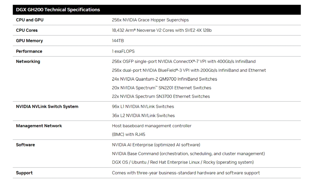Click the BlueField-3 VPI networking entry
The height and width of the screenshot is (183, 309).
(x=188, y=70)
